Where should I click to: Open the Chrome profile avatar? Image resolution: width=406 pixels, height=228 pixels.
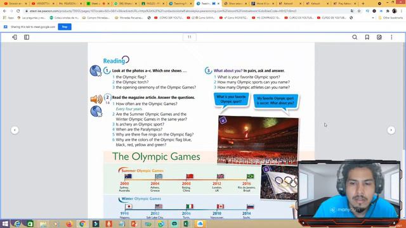pyautogui.click(x=395, y=11)
